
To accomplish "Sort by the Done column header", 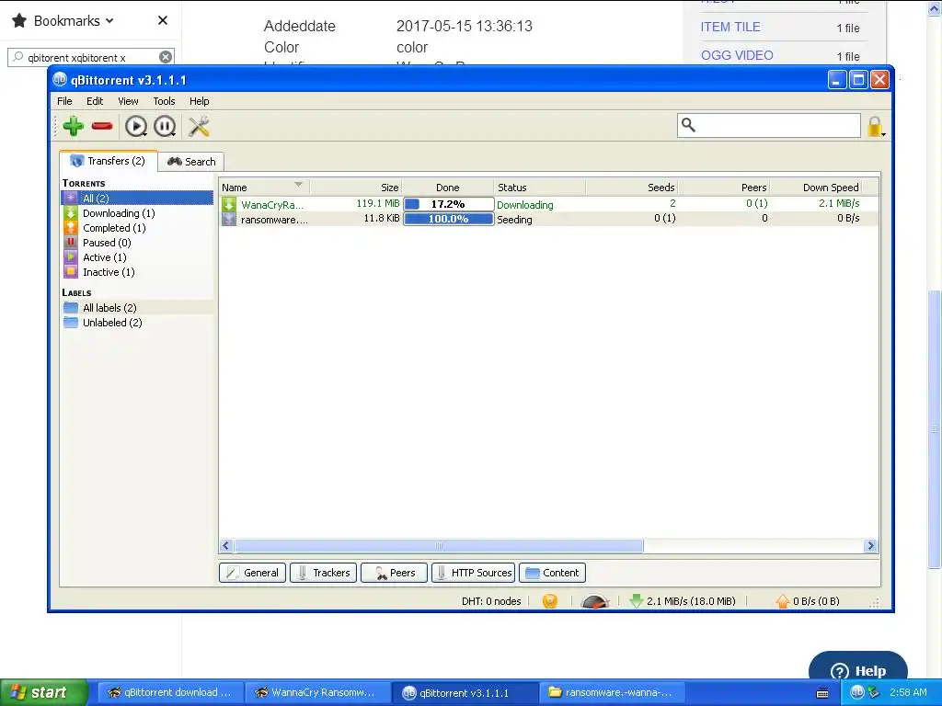I will [448, 188].
